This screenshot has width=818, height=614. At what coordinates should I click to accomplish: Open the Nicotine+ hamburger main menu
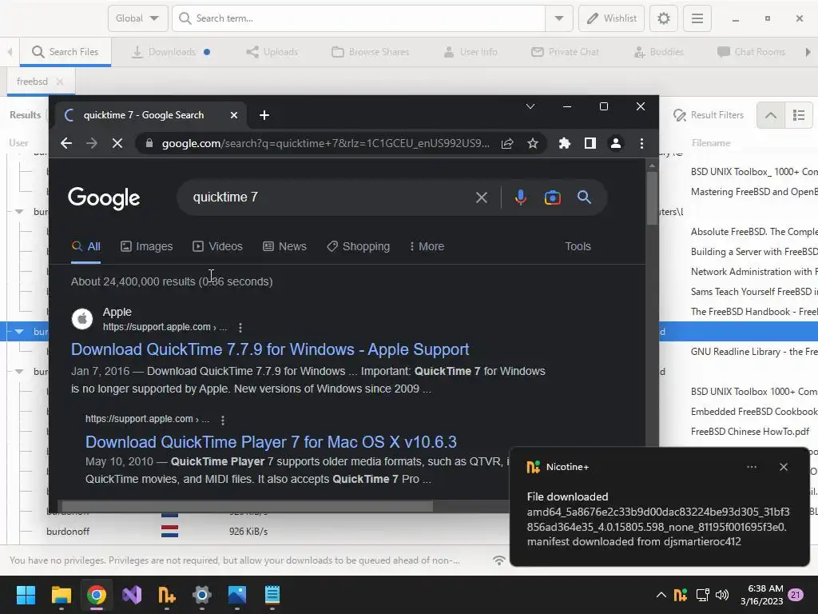[697, 18]
